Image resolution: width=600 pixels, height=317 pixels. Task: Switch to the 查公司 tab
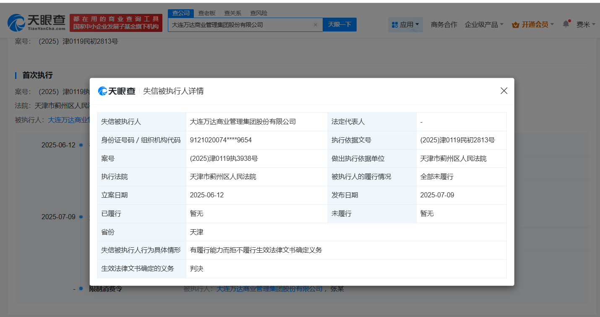coord(181,13)
